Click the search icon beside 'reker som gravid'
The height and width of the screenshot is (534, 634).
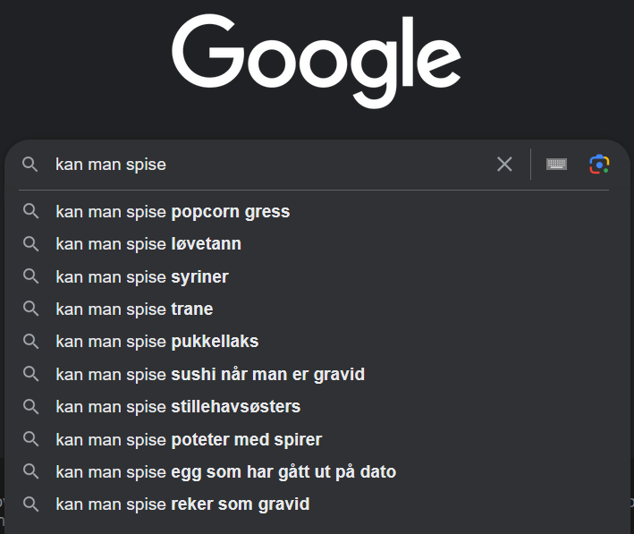point(30,504)
